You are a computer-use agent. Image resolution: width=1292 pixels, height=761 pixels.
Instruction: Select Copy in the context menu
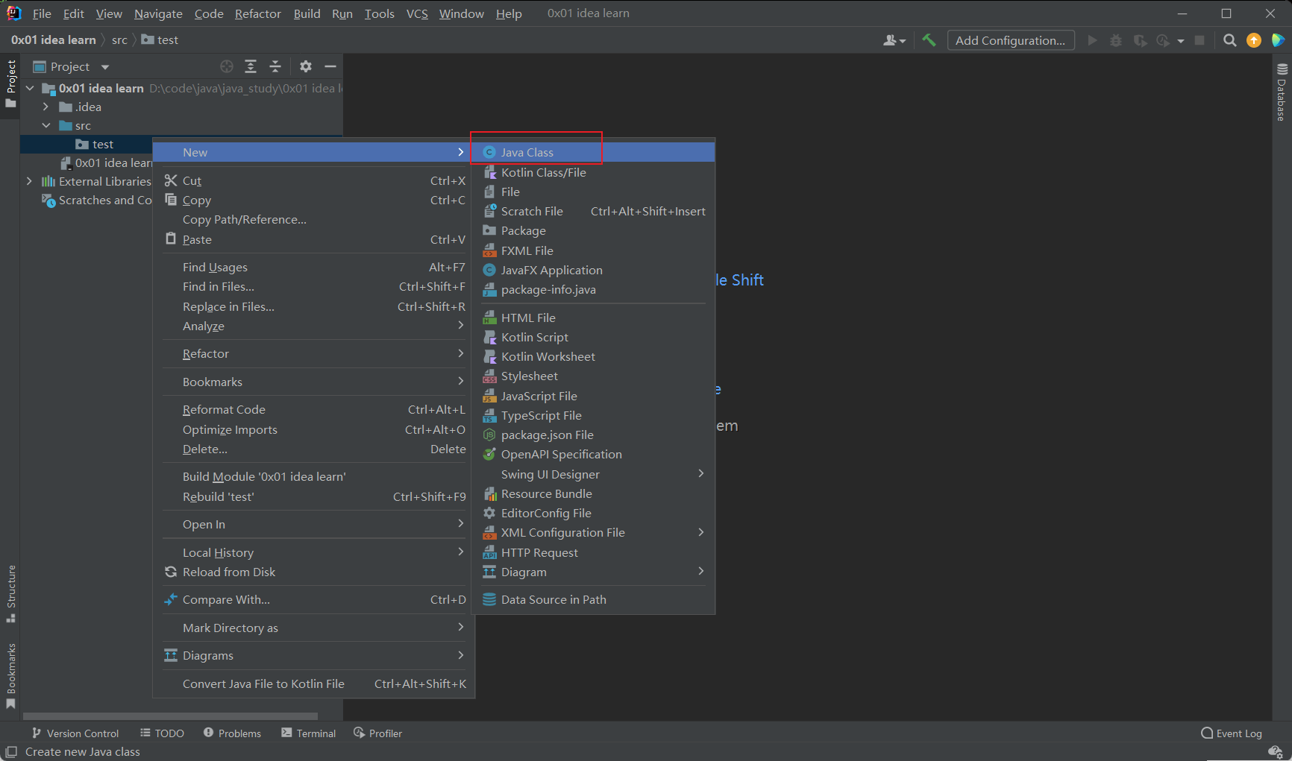[313, 200]
